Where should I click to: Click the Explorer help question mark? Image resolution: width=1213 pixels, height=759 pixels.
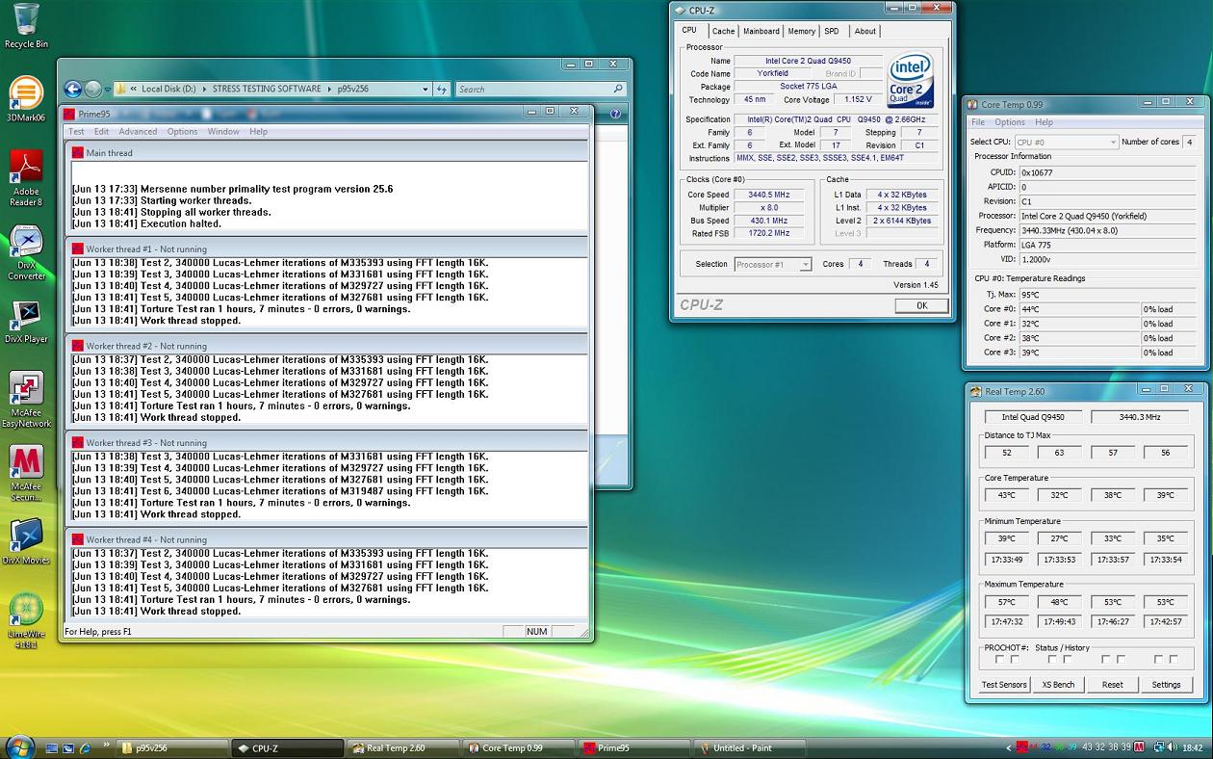pos(615,114)
